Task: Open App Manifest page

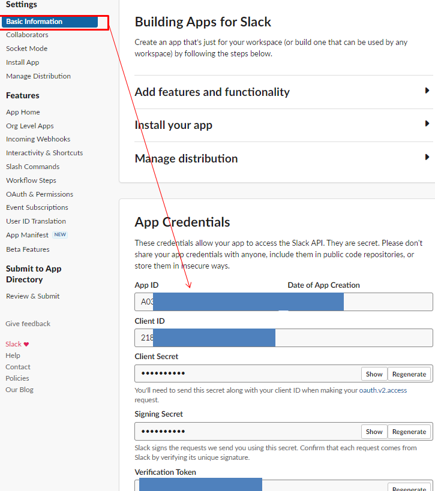Action: click(x=27, y=235)
